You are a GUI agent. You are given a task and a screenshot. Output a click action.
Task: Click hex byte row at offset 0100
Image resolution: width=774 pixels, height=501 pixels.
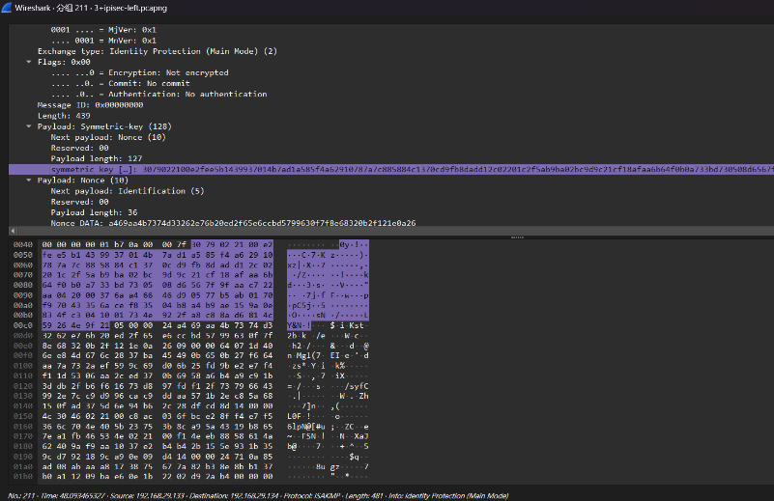tap(158, 366)
